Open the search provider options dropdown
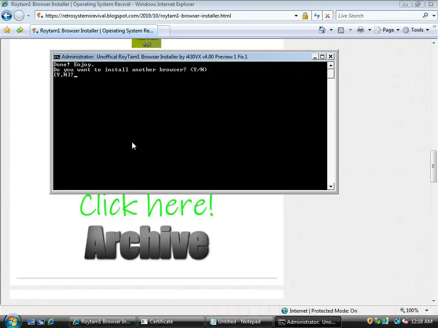This screenshot has height=328, width=438. click(x=434, y=16)
